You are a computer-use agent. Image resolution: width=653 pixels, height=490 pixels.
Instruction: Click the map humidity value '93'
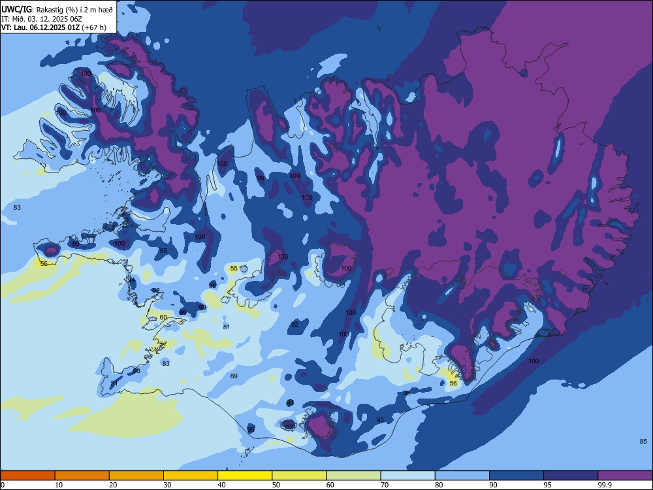click(380, 419)
